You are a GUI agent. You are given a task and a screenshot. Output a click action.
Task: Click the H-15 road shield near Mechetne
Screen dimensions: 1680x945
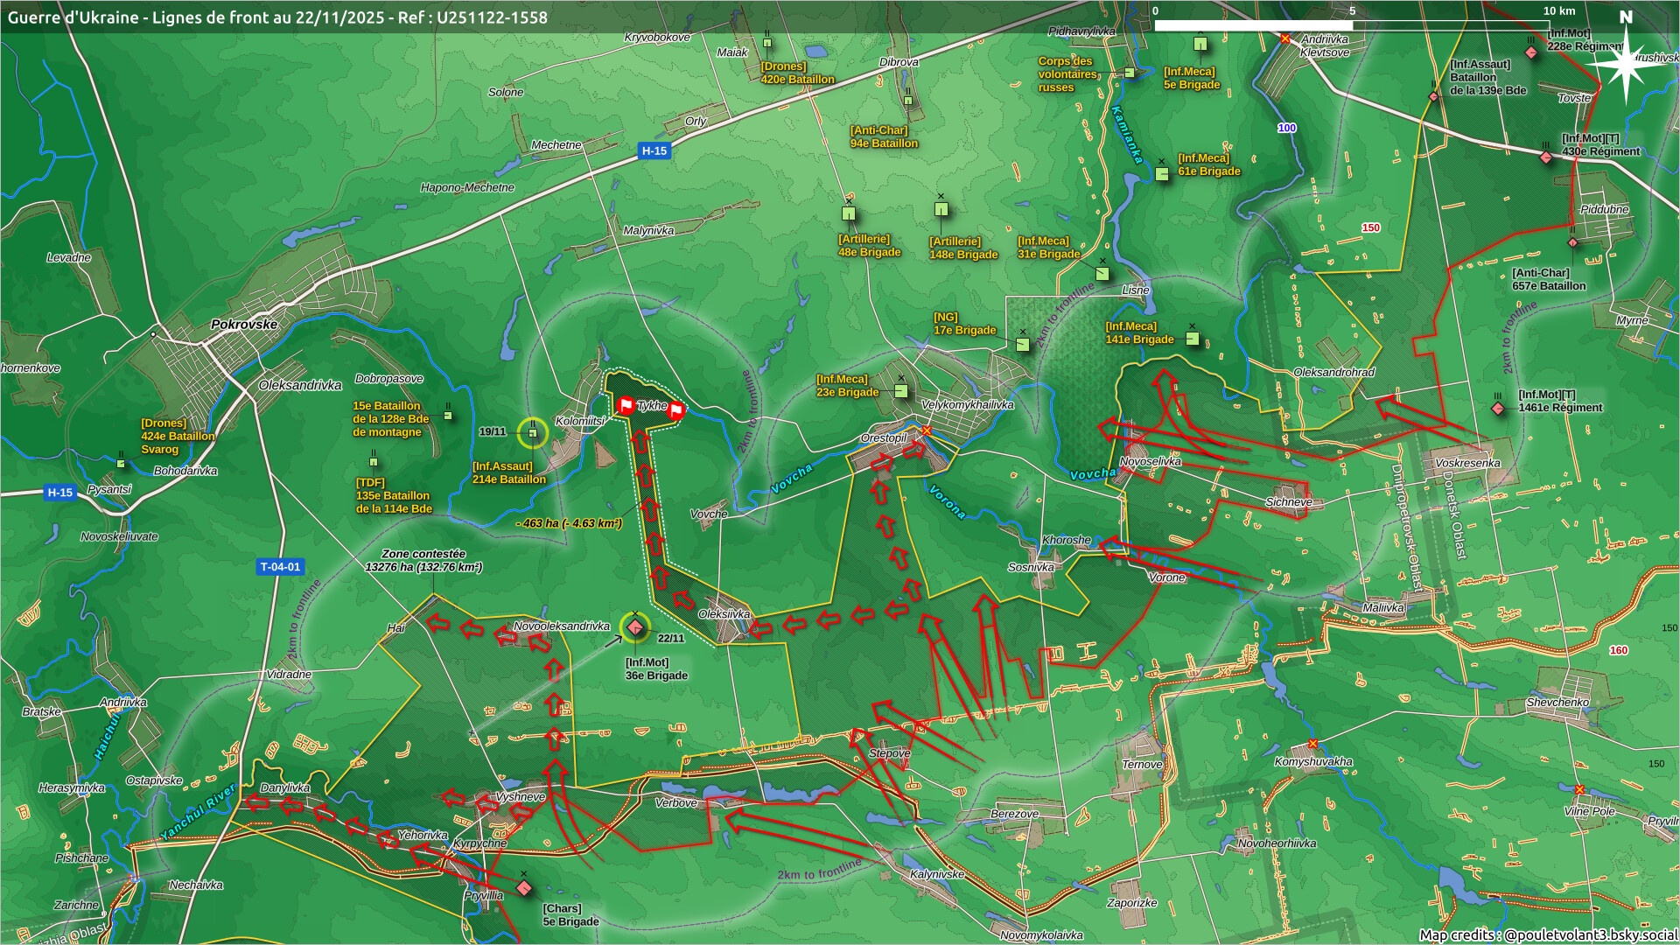[654, 150]
